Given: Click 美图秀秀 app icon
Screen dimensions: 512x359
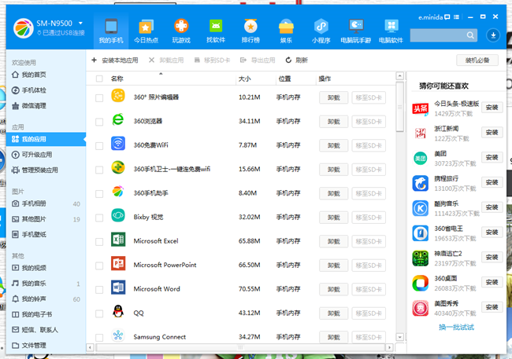Looking at the screenshot, I should 421,308.
